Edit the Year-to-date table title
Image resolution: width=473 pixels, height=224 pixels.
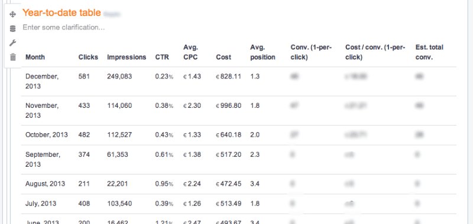point(61,13)
